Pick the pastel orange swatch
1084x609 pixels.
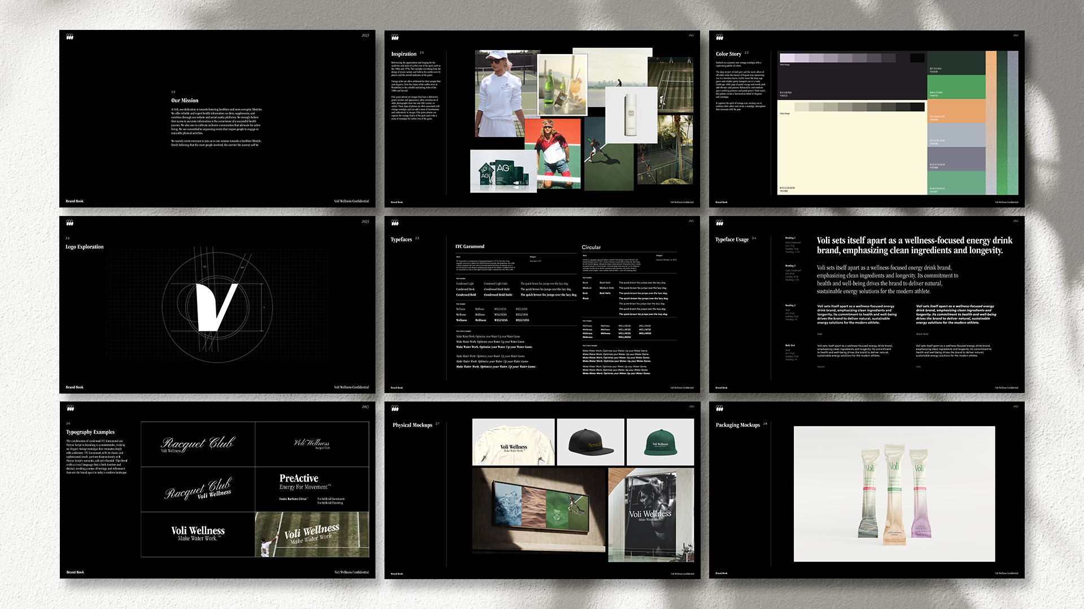pos(956,111)
